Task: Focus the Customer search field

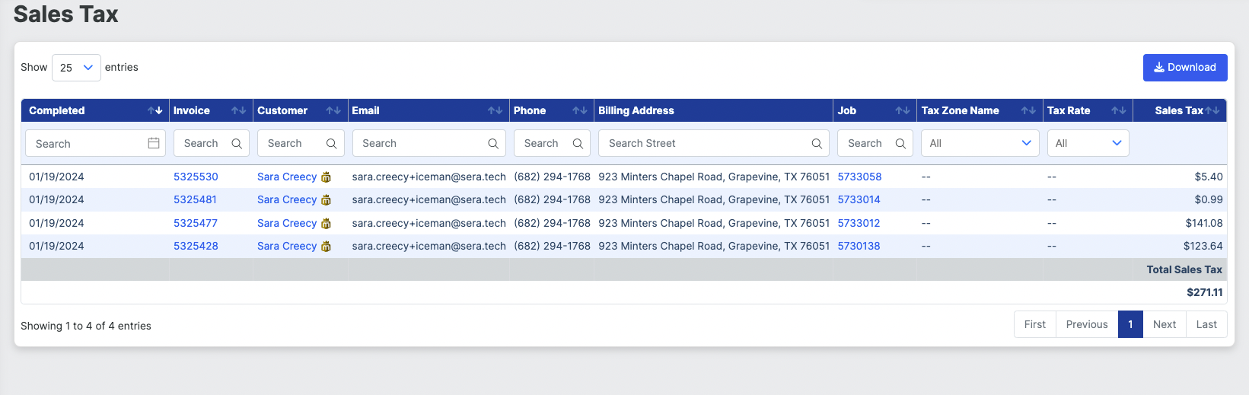Action: point(301,143)
